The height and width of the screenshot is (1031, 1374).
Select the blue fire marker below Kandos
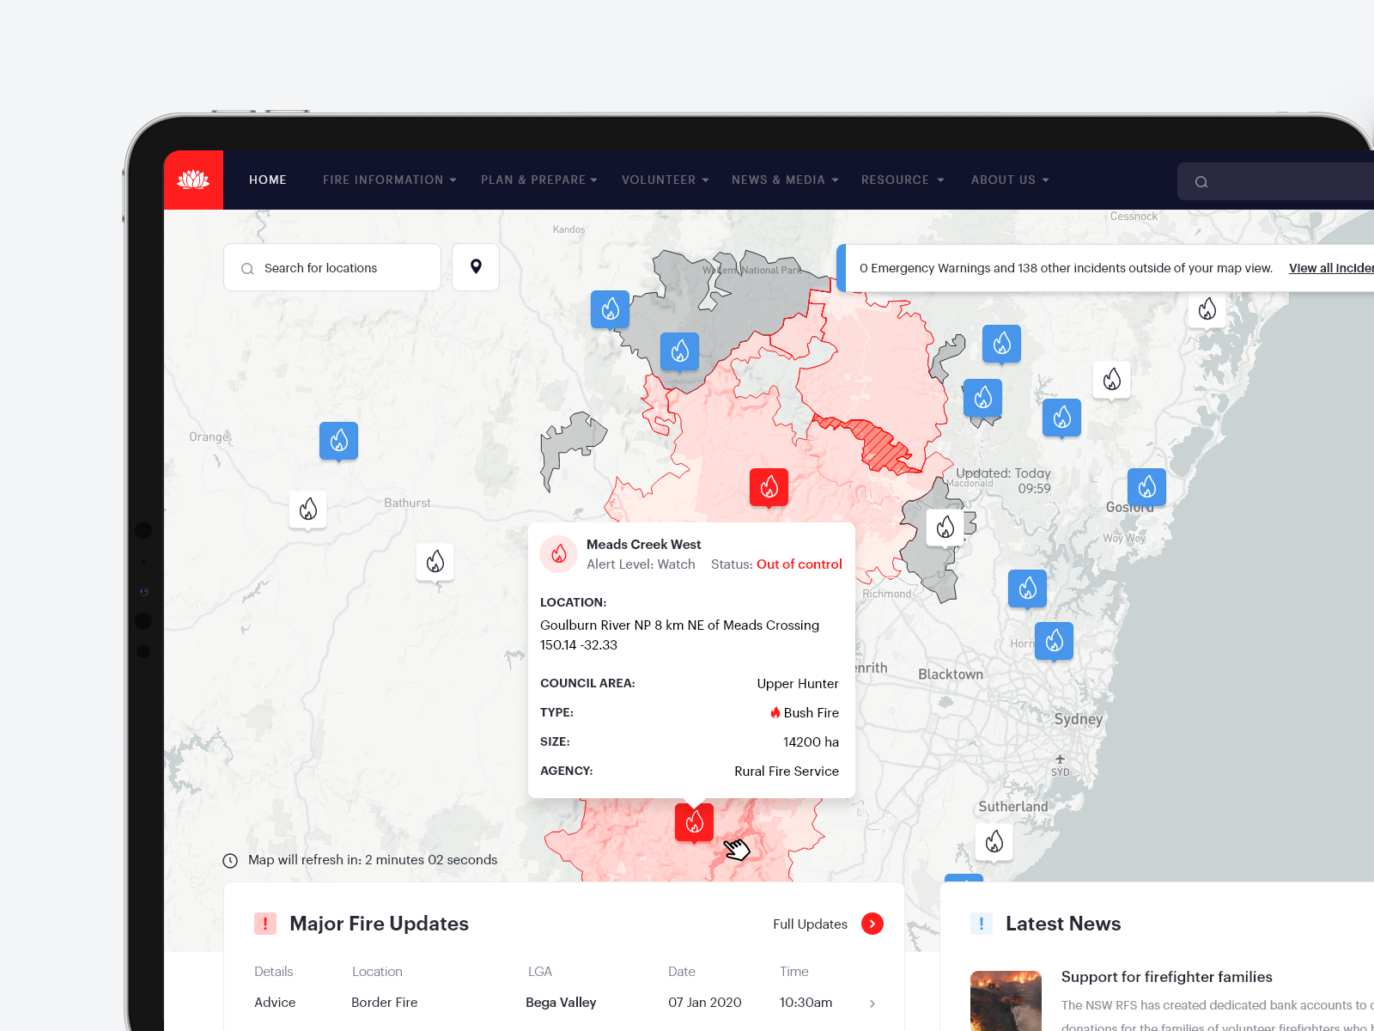point(610,309)
